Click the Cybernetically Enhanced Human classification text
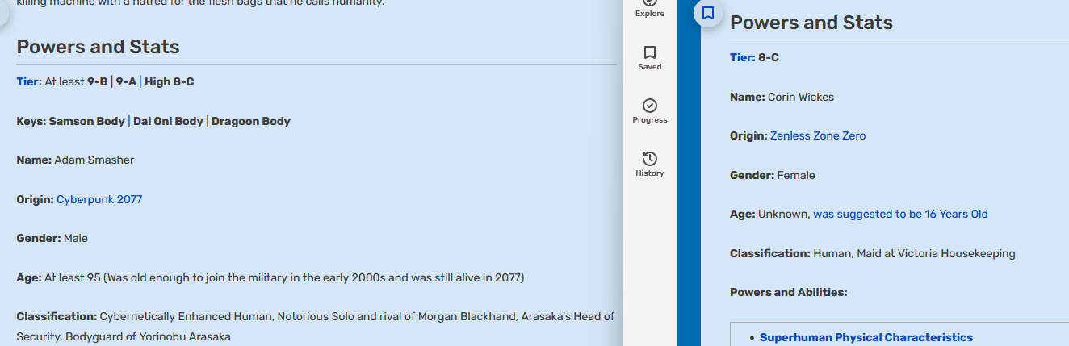 187,316
